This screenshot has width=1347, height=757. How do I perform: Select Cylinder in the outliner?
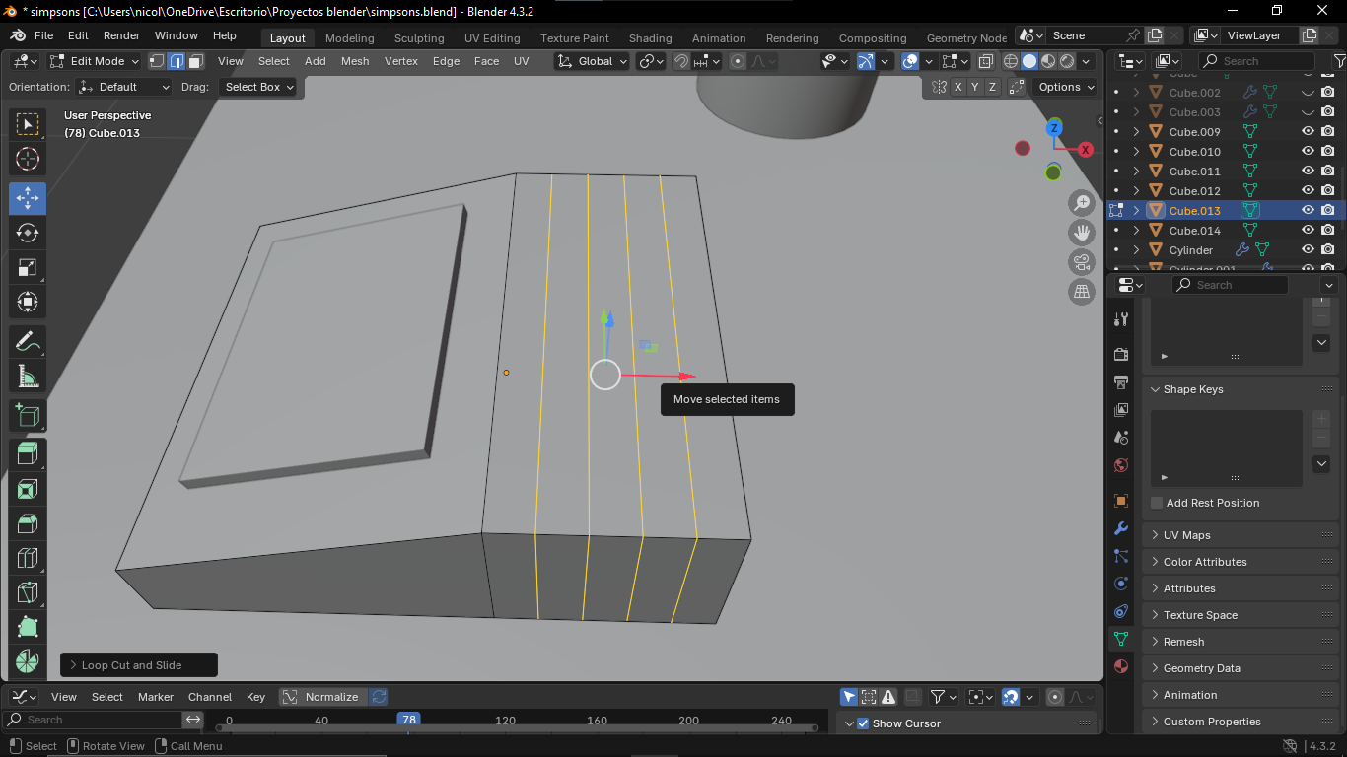coord(1190,250)
